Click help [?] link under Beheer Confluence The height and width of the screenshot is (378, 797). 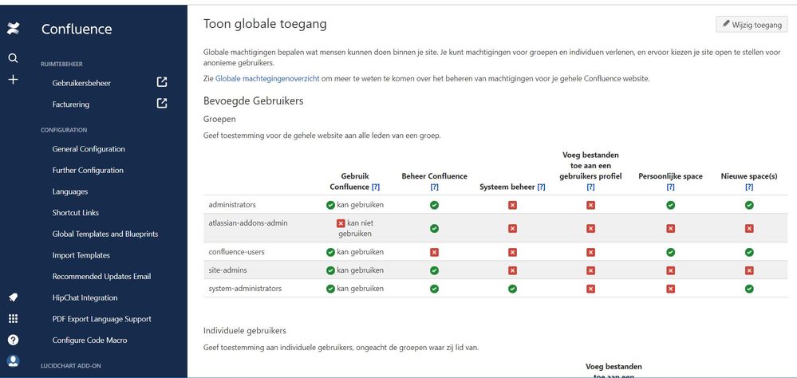(x=434, y=187)
